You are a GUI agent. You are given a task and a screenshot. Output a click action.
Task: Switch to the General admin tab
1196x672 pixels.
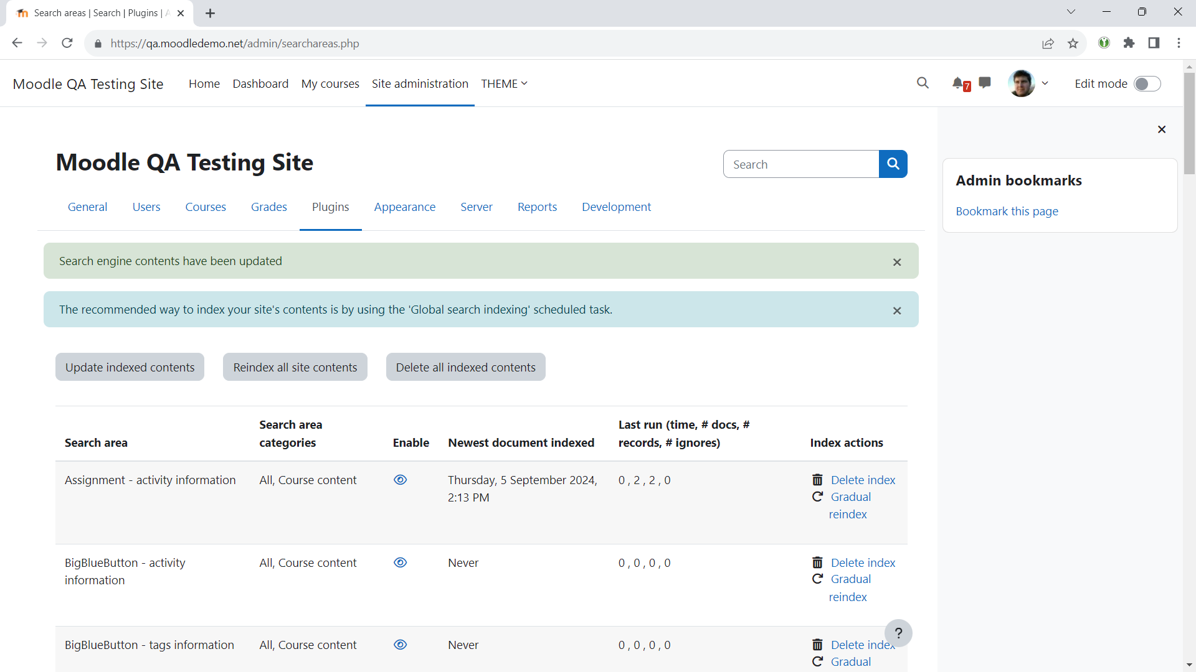(x=87, y=207)
